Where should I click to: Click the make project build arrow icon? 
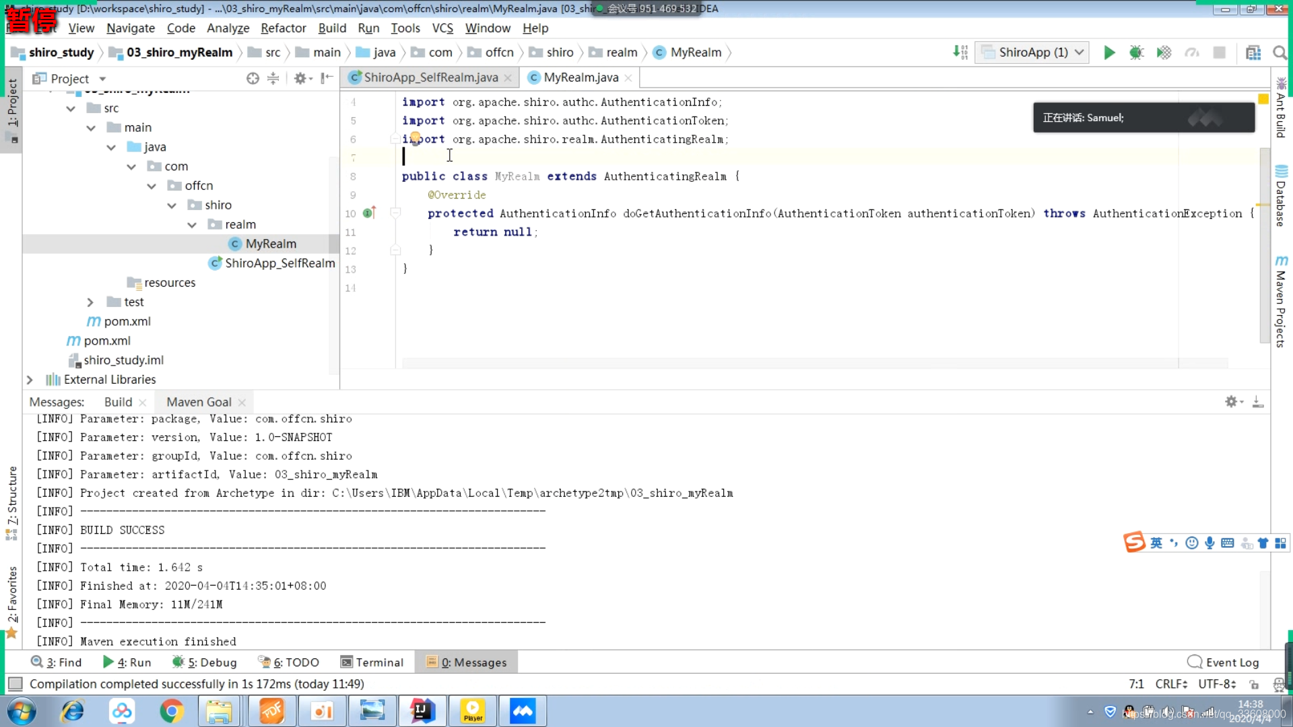[x=960, y=53]
